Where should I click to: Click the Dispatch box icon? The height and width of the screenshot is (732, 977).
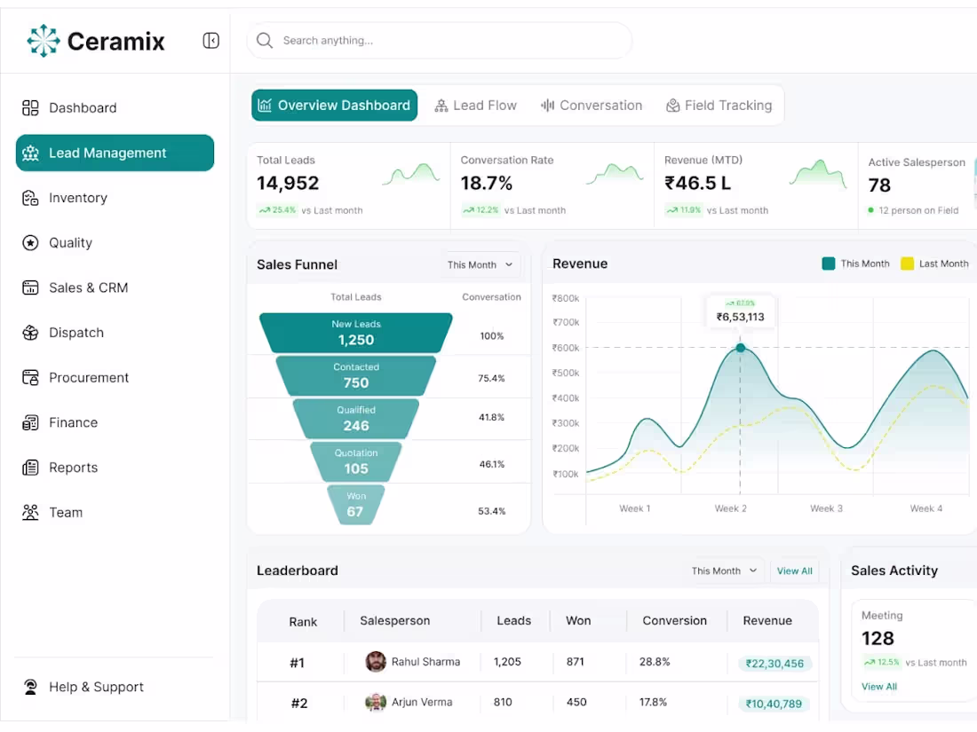[30, 333]
